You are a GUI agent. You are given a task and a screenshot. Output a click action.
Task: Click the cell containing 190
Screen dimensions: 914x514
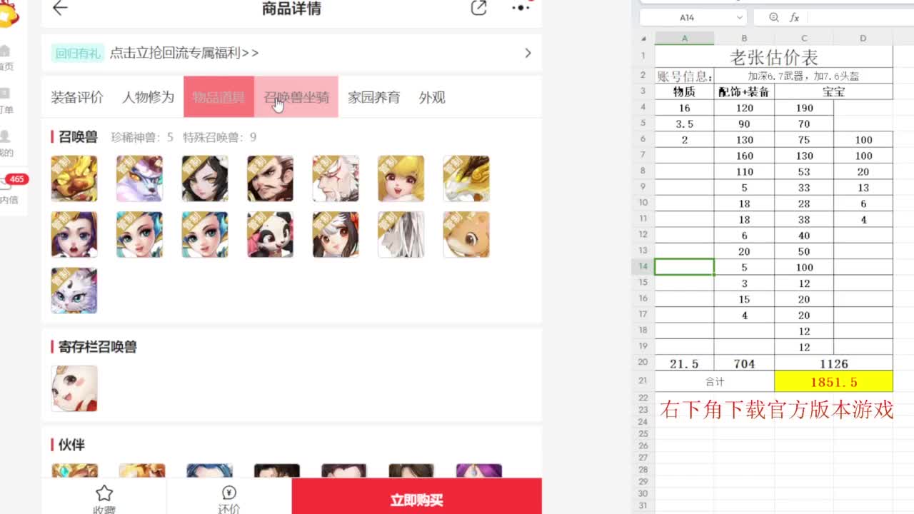click(804, 108)
